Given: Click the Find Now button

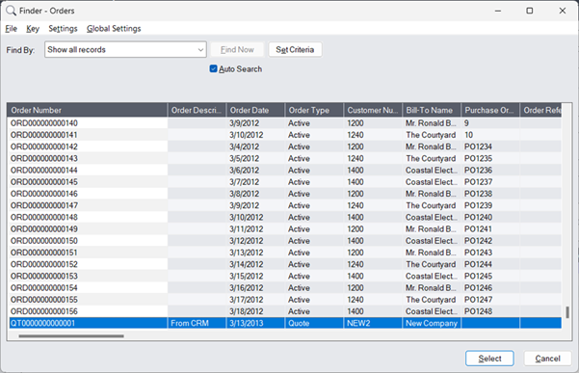Looking at the screenshot, I should pos(237,49).
